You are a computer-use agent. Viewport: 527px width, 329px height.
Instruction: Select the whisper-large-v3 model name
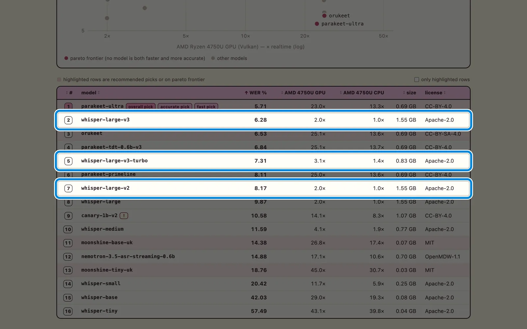click(x=105, y=120)
